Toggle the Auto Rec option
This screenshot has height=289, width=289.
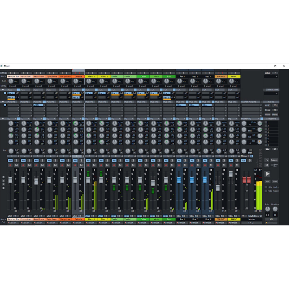272,165
